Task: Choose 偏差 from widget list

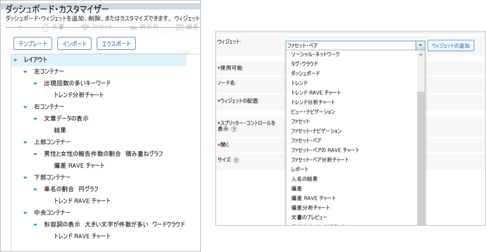Action: tap(296, 188)
